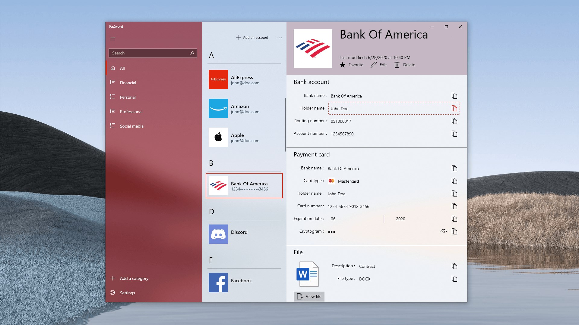Screen dimensions: 579x325
Task: Click the Edit pencil icon
Action: (x=374, y=65)
